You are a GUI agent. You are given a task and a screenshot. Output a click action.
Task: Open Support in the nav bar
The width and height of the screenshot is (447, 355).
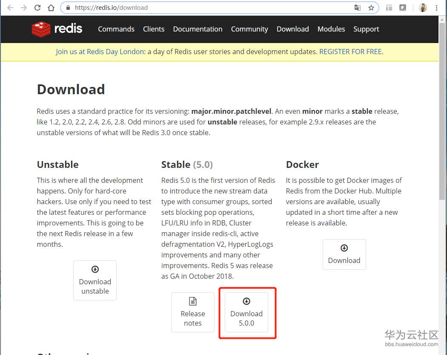366,29
